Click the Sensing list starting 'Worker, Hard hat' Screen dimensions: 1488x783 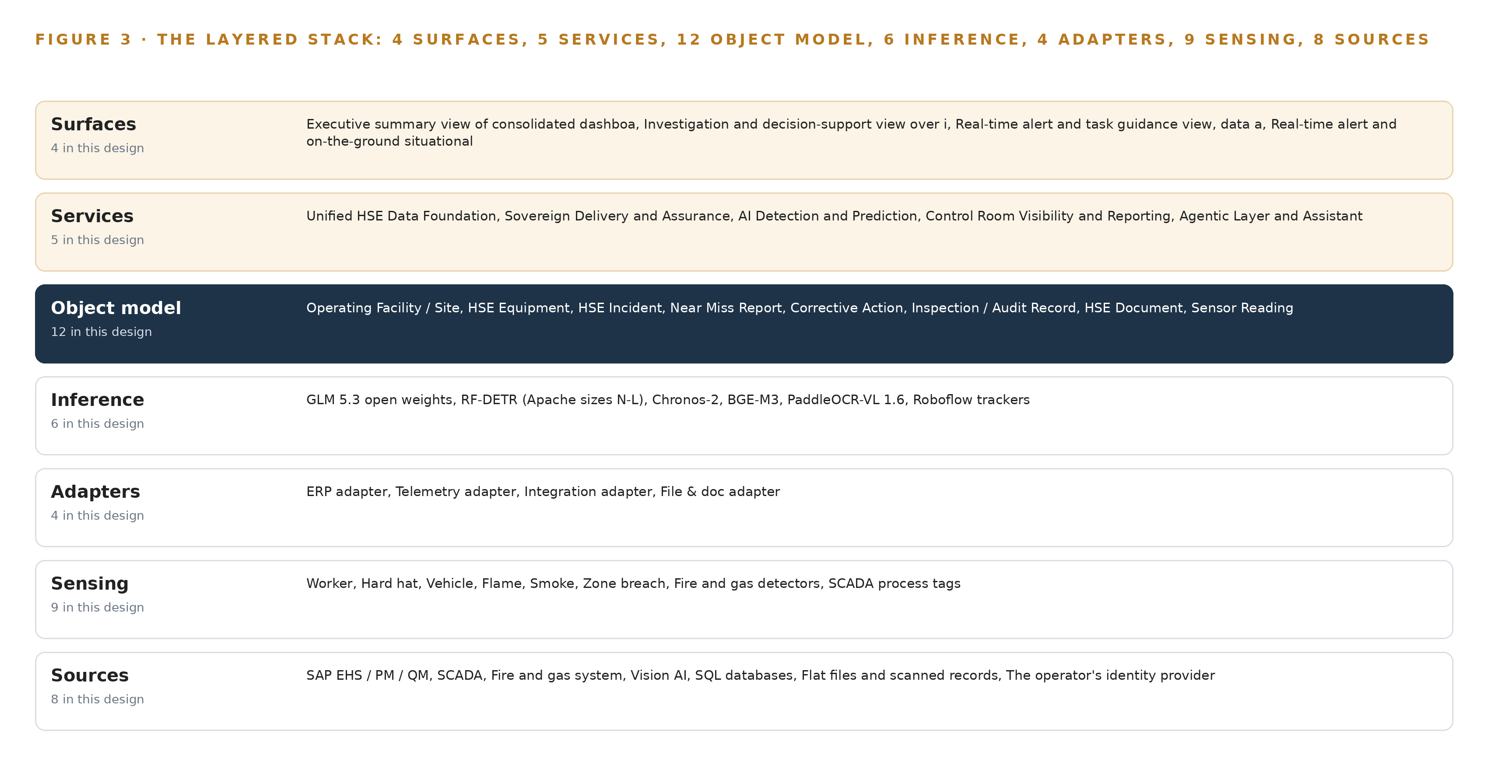pyautogui.click(x=633, y=583)
